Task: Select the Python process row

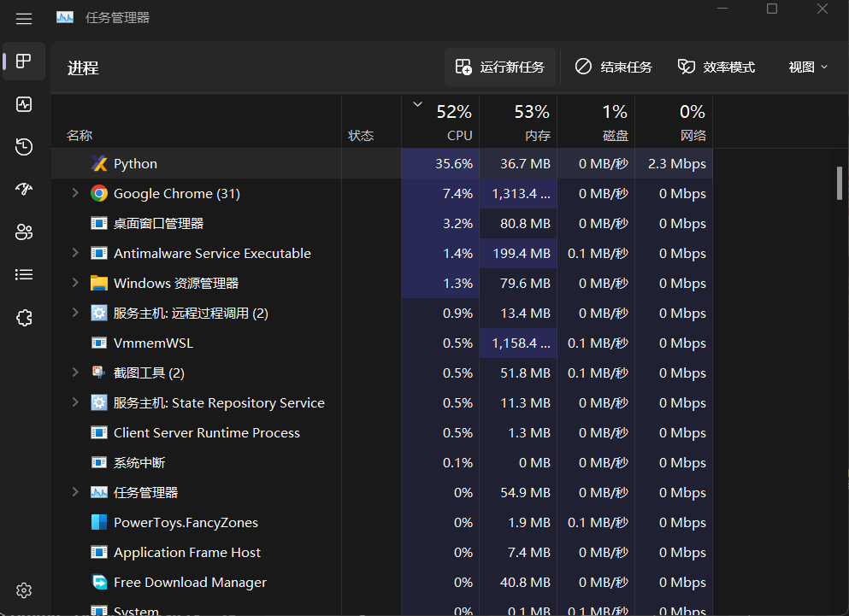Action: click(214, 163)
